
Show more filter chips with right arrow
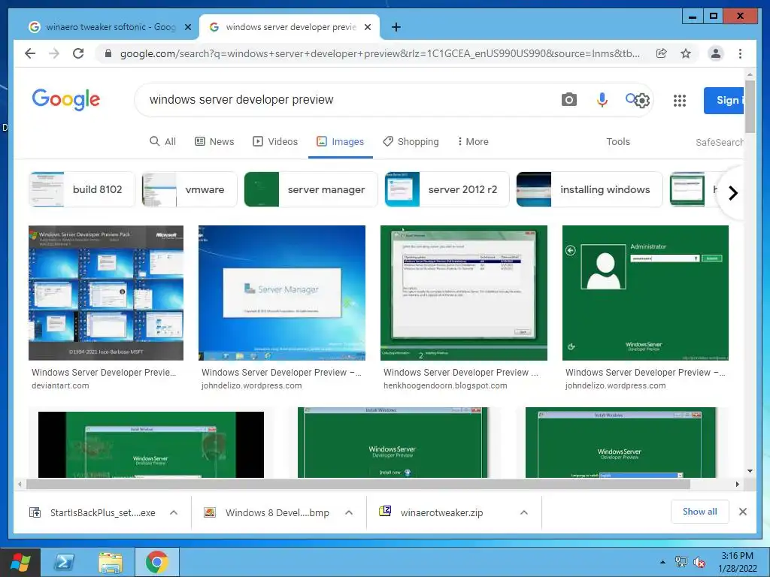point(732,193)
